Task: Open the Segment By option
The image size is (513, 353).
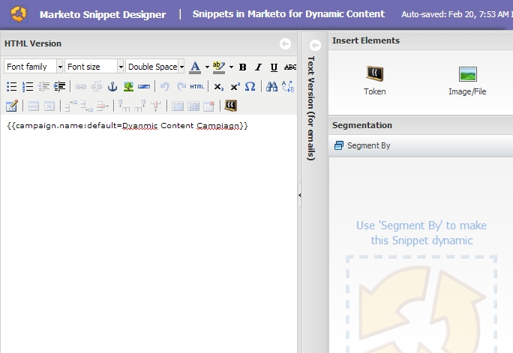Action: [362, 145]
